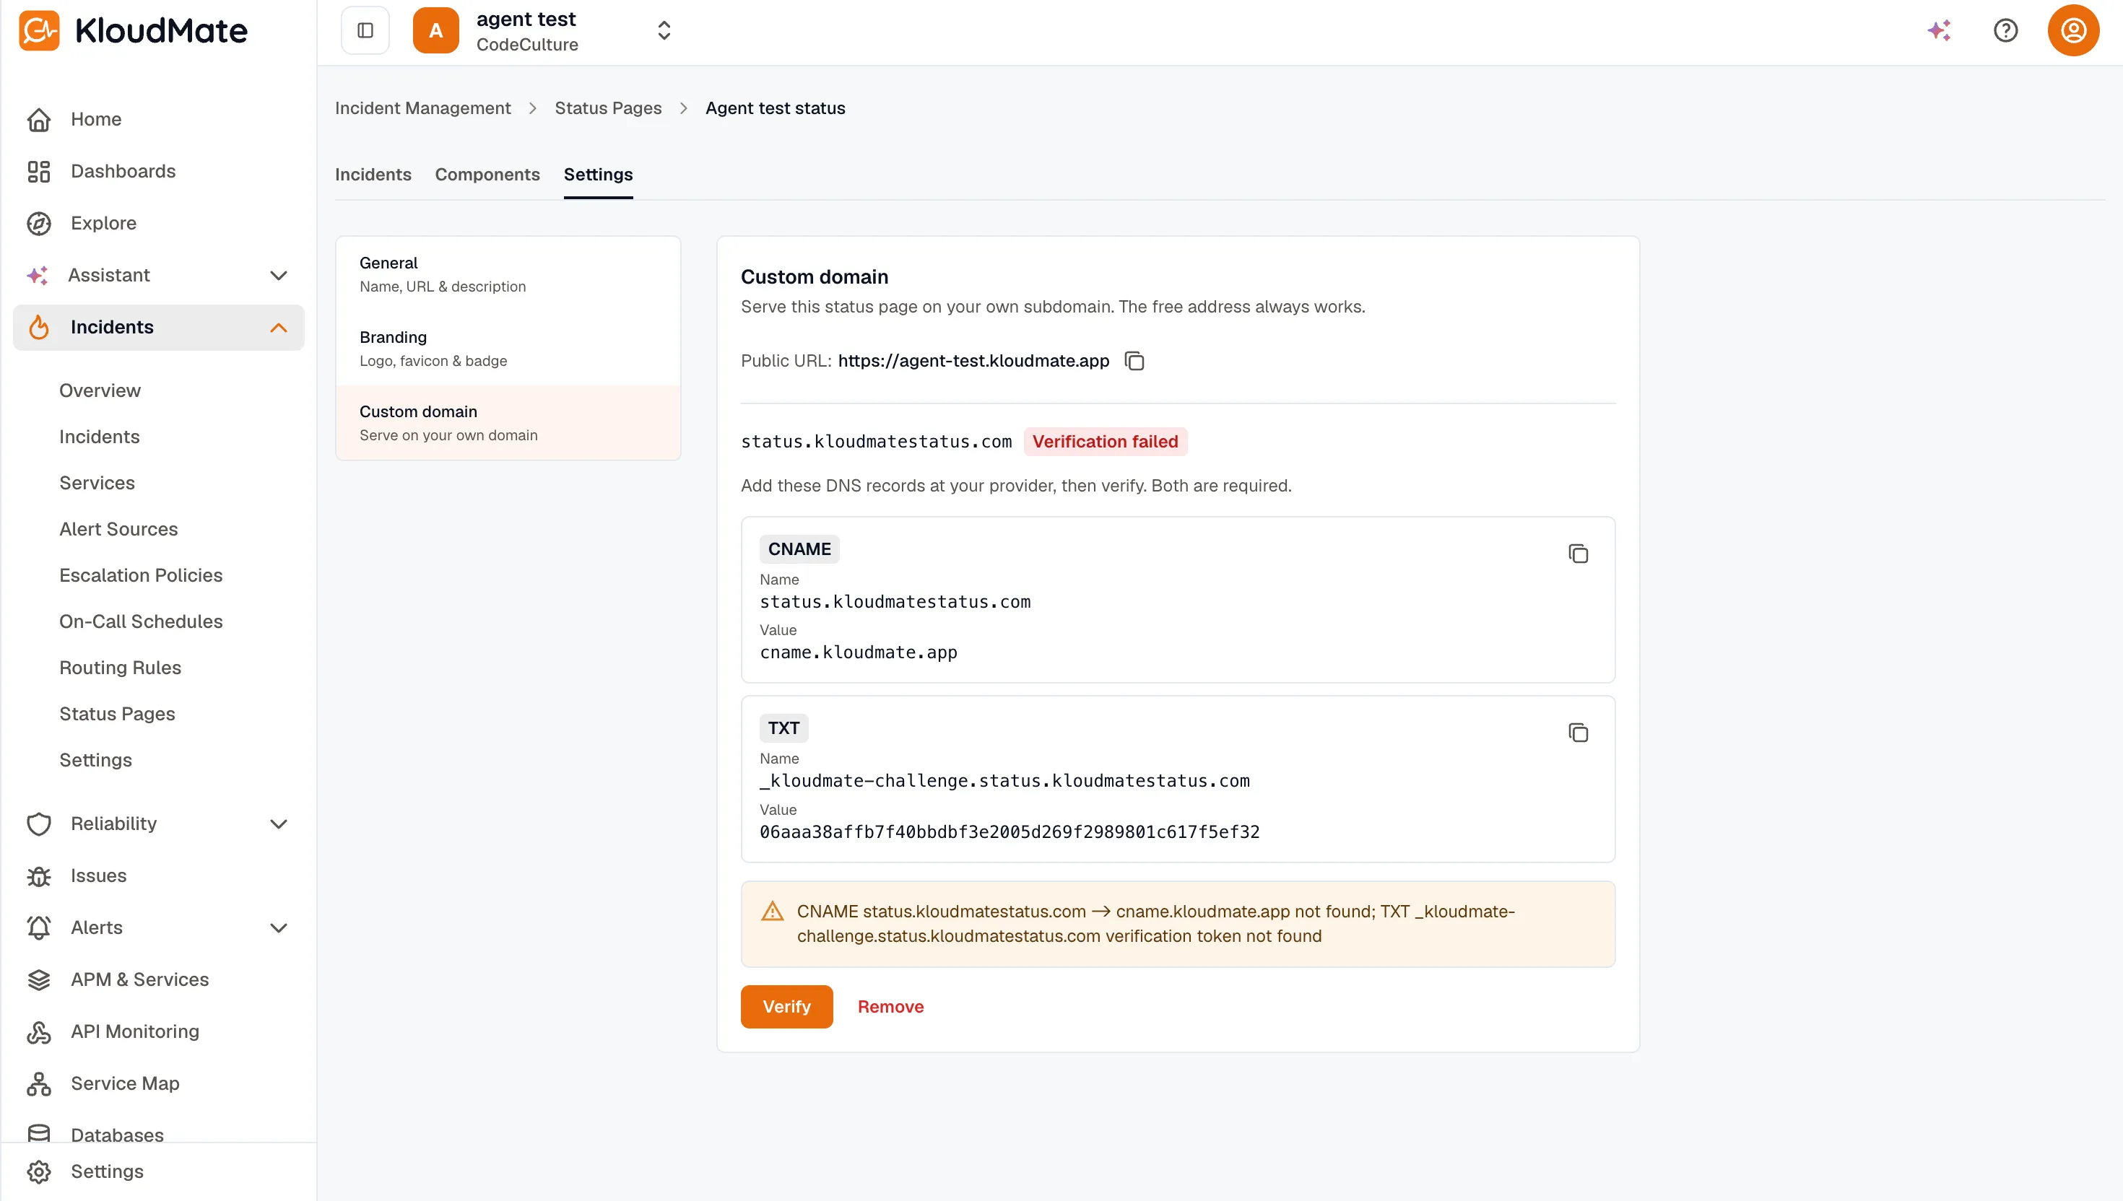Expand the Alerts section chevron
Viewport: 2123px width, 1201px height.
279,928
